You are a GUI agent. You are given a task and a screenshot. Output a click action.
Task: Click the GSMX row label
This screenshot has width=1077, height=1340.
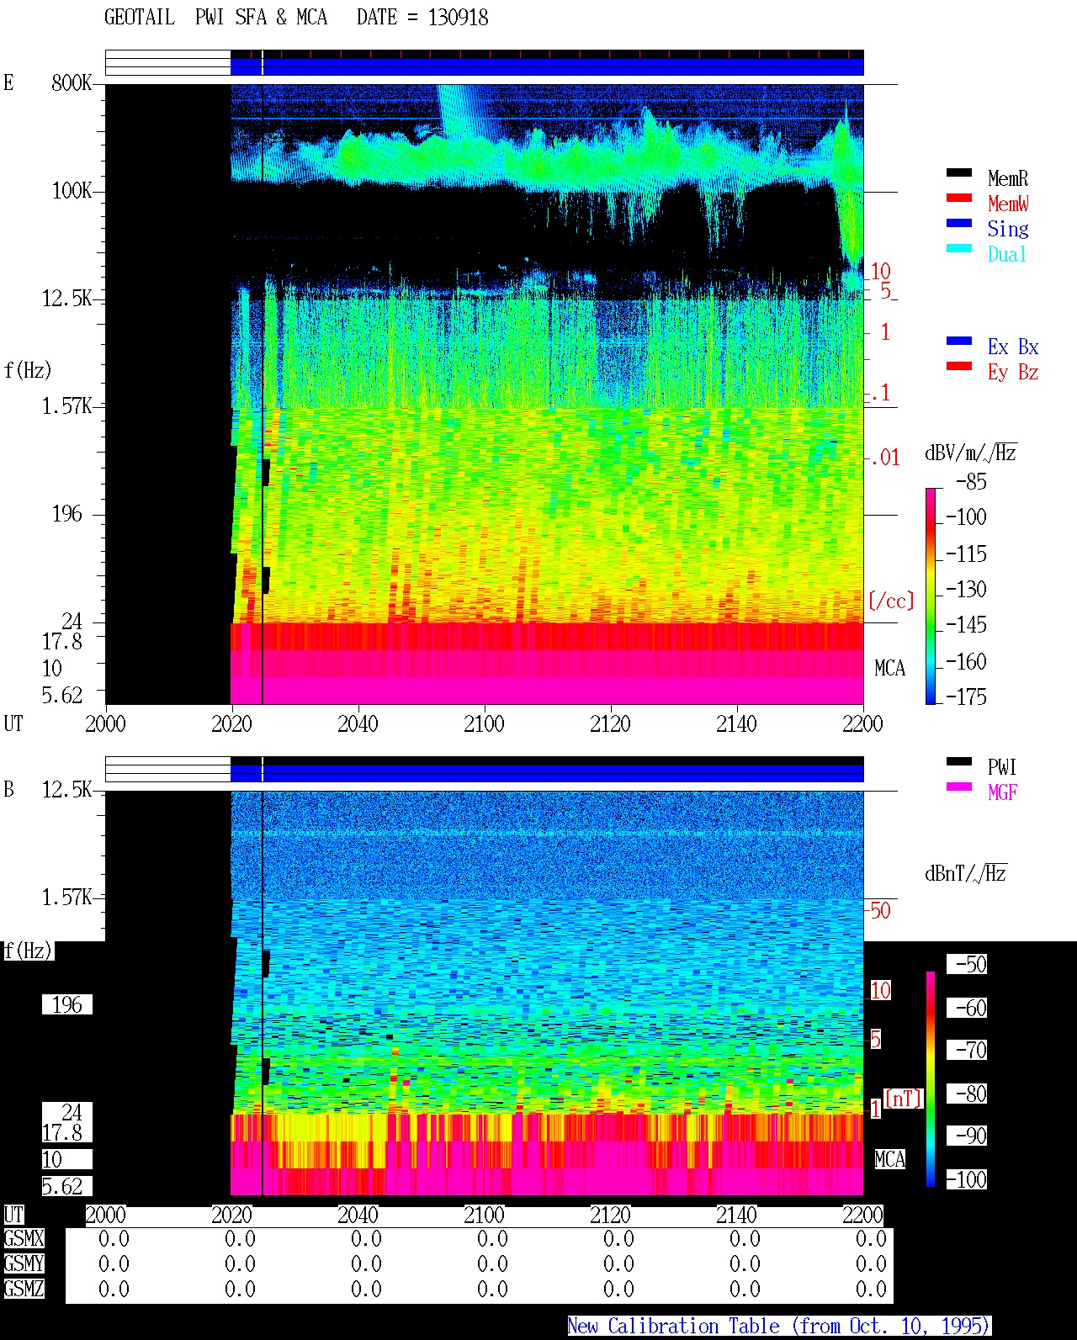[24, 1238]
